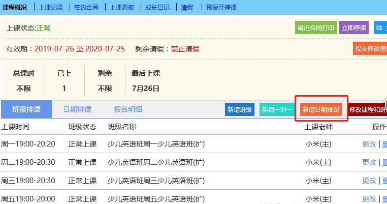The image size is (387, 204).
Task: Click the 新增日期排课 button
Action: tap(320, 109)
